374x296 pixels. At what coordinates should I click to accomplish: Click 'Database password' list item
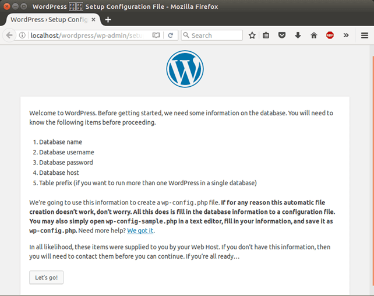pos(66,163)
